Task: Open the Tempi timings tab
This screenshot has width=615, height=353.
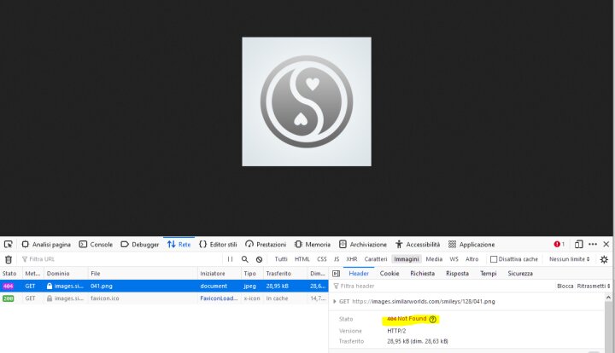Action: tap(489, 273)
